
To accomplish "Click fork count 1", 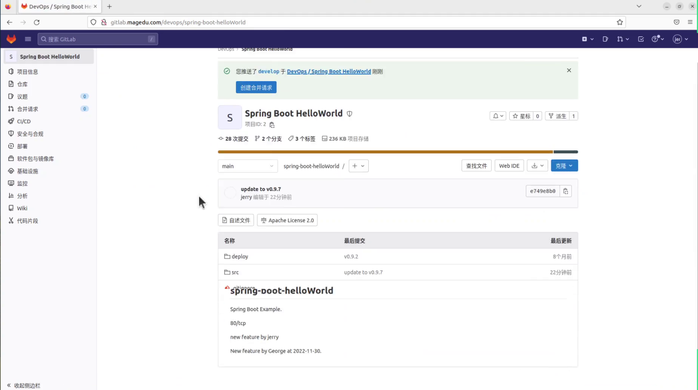I will tap(574, 116).
